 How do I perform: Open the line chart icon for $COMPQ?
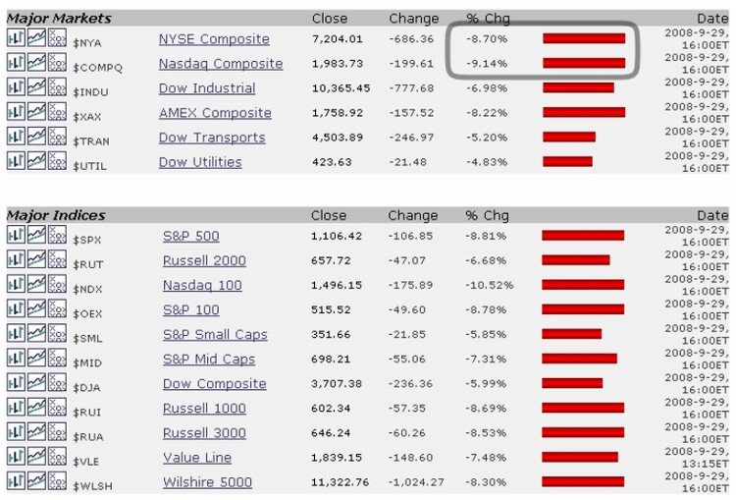(x=36, y=62)
